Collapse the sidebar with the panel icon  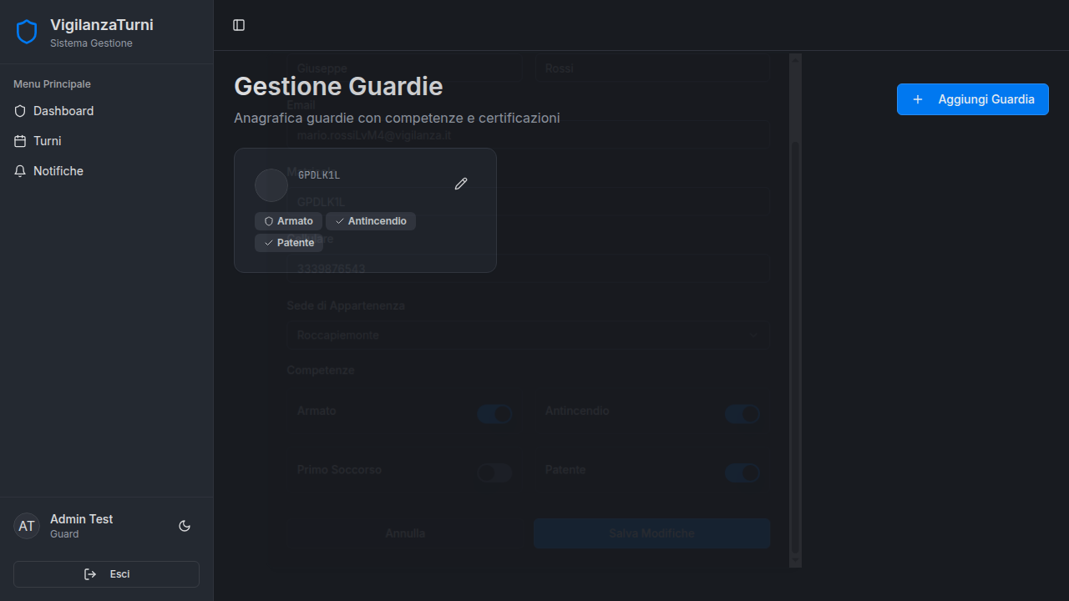(x=239, y=25)
